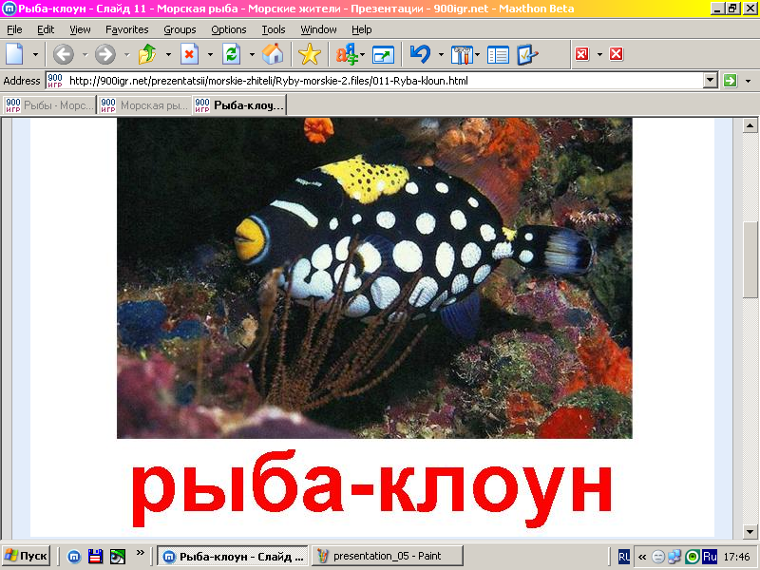Screen dimensions: 760x570
Task: Open the Tools menu
Action: pos(273,29)
